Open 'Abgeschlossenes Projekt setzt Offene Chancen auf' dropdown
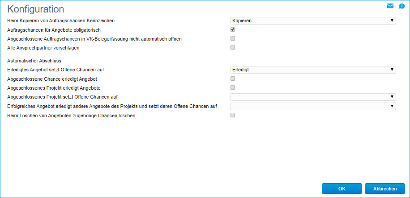Image resolution: width=410 pixels, height=198 pixels. click(x=312, y=97)
